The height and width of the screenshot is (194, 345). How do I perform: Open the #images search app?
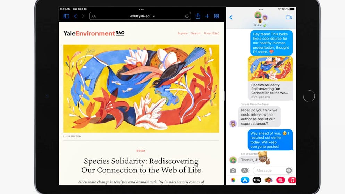point(280,180)
